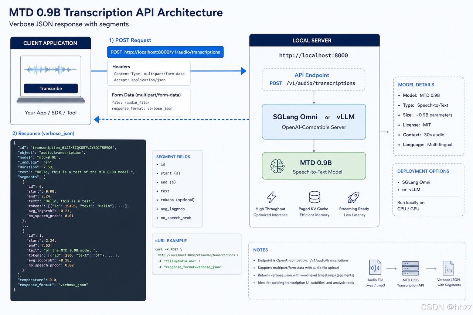Select the API Endpoint dashed box
Screen dimensions: 473x315
point(313,79)
